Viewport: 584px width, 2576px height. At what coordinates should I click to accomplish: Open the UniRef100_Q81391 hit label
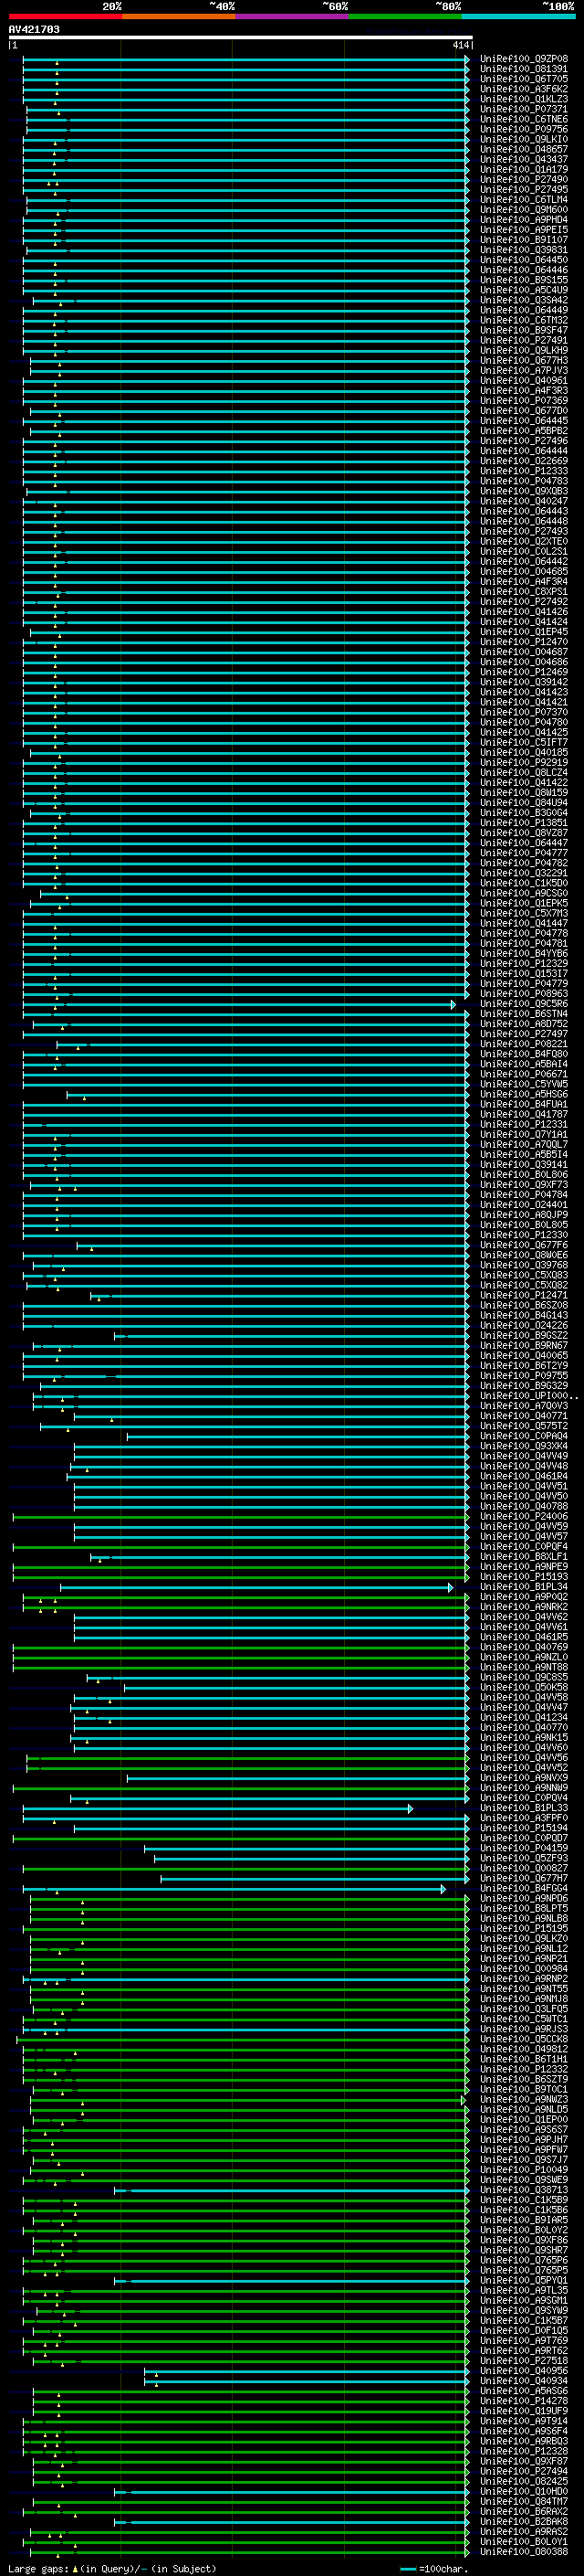(523, 69)
